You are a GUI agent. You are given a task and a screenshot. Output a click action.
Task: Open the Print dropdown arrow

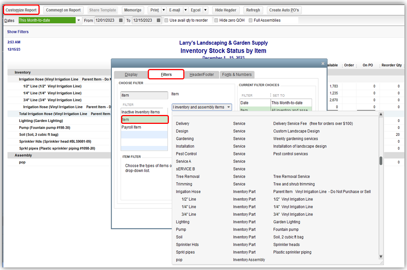(x=164, y=10)
